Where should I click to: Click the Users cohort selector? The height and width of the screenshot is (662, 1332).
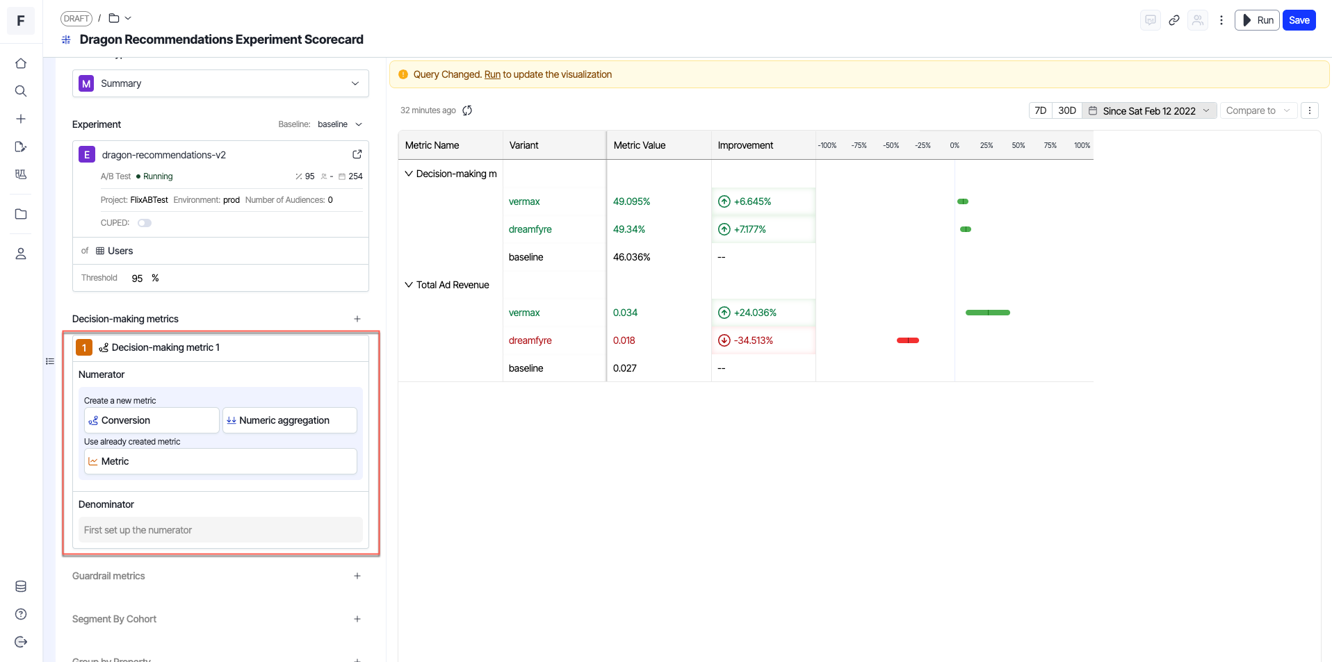115,251
